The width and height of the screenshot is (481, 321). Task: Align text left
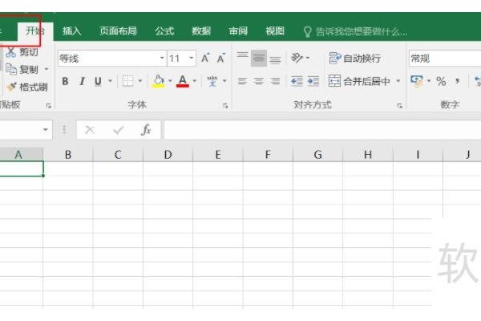click(242, 81)
